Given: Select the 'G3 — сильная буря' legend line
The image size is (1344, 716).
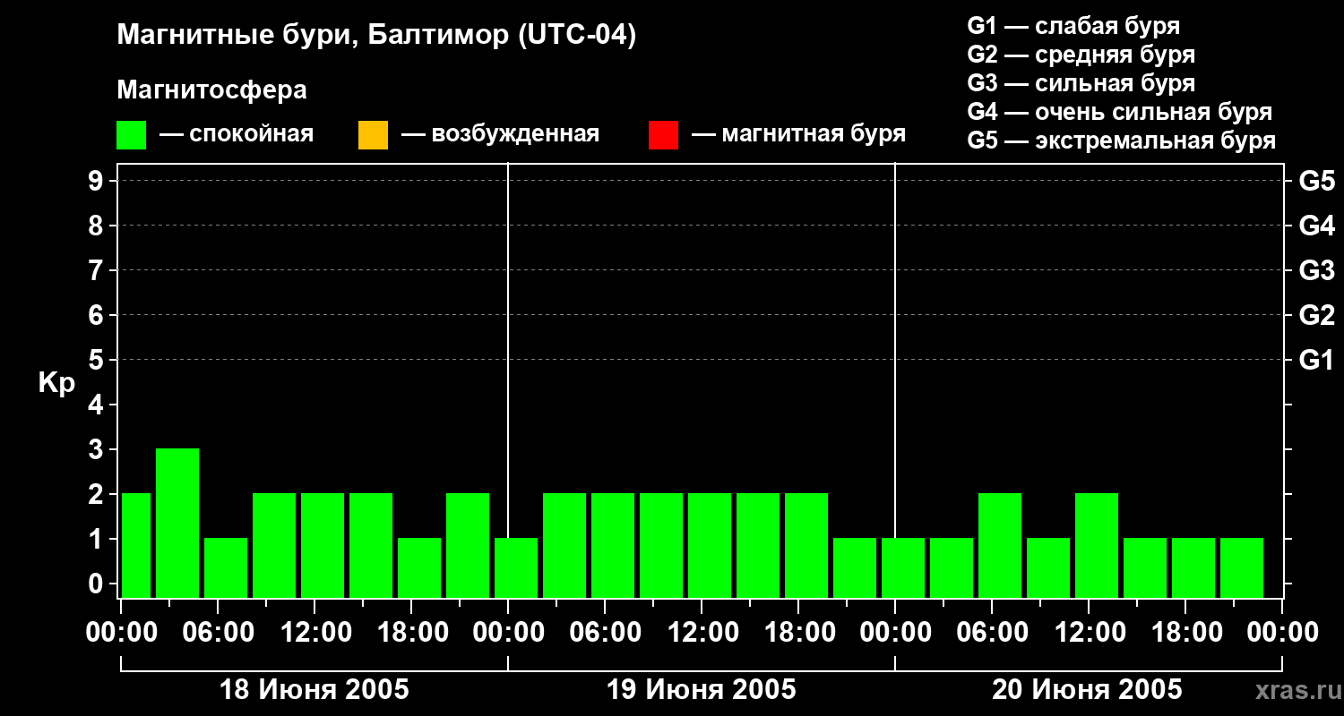Looking at the screenshot, I should point(1081,83).
